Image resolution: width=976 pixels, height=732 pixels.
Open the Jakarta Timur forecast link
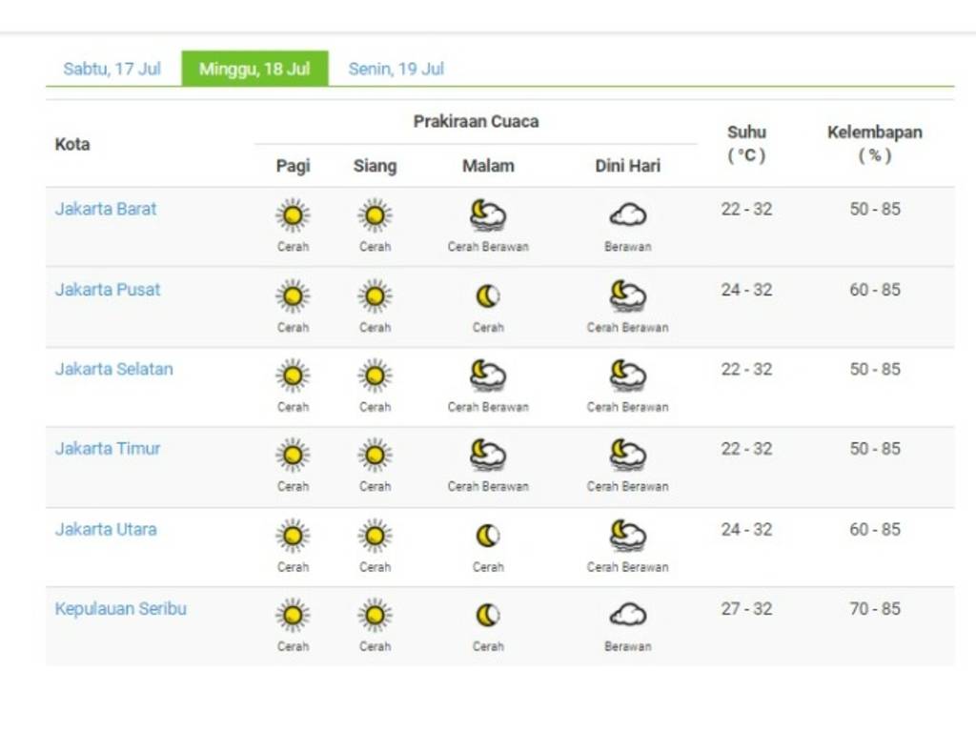pyautogui.click(x=108, y=449)
